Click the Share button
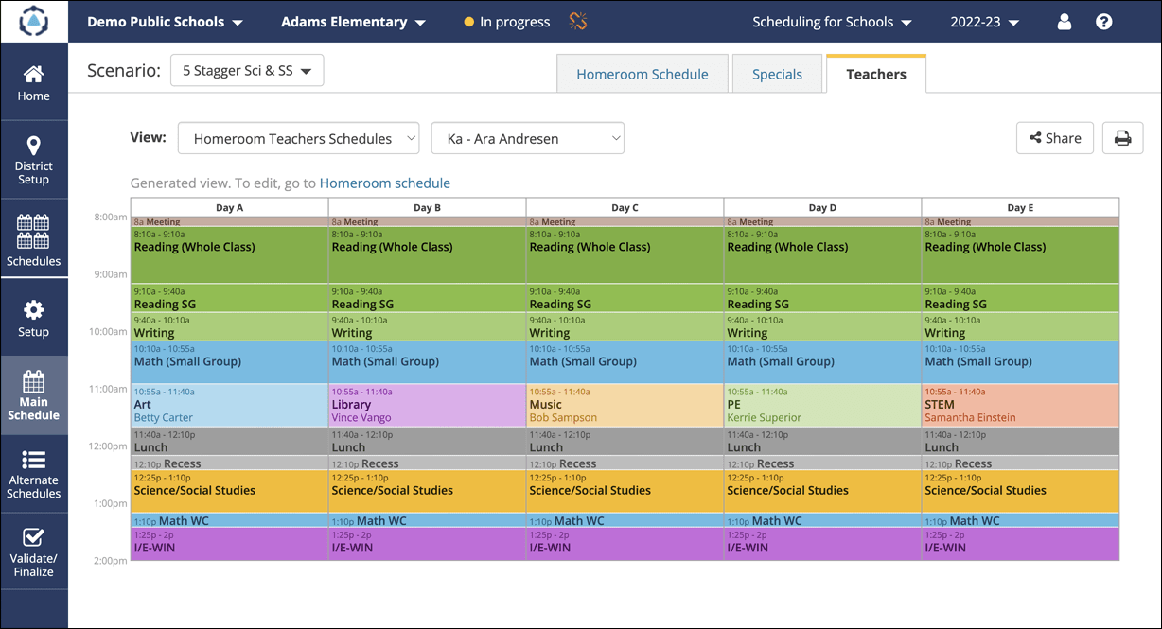The width and height of the screenshot is (1162, 629). pos(1054,137)
